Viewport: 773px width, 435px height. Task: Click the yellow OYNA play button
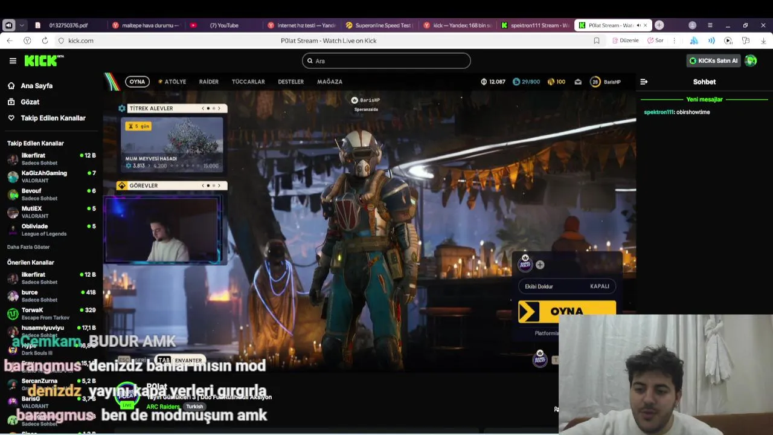tap(567, 312)
